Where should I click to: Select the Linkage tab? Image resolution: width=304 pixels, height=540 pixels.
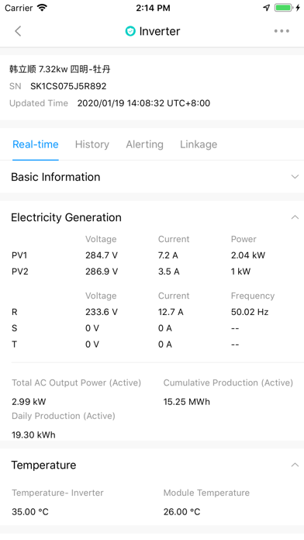(199, 144)
